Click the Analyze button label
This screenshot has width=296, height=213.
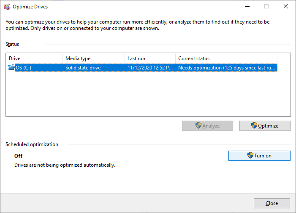211,126
